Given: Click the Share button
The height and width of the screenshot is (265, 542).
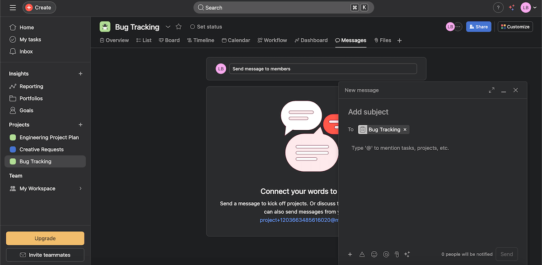Looking at the screenshot, I should pos(478,27).
